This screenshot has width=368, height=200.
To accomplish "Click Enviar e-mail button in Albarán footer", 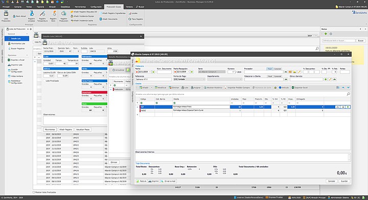I will tap(168, 181).
